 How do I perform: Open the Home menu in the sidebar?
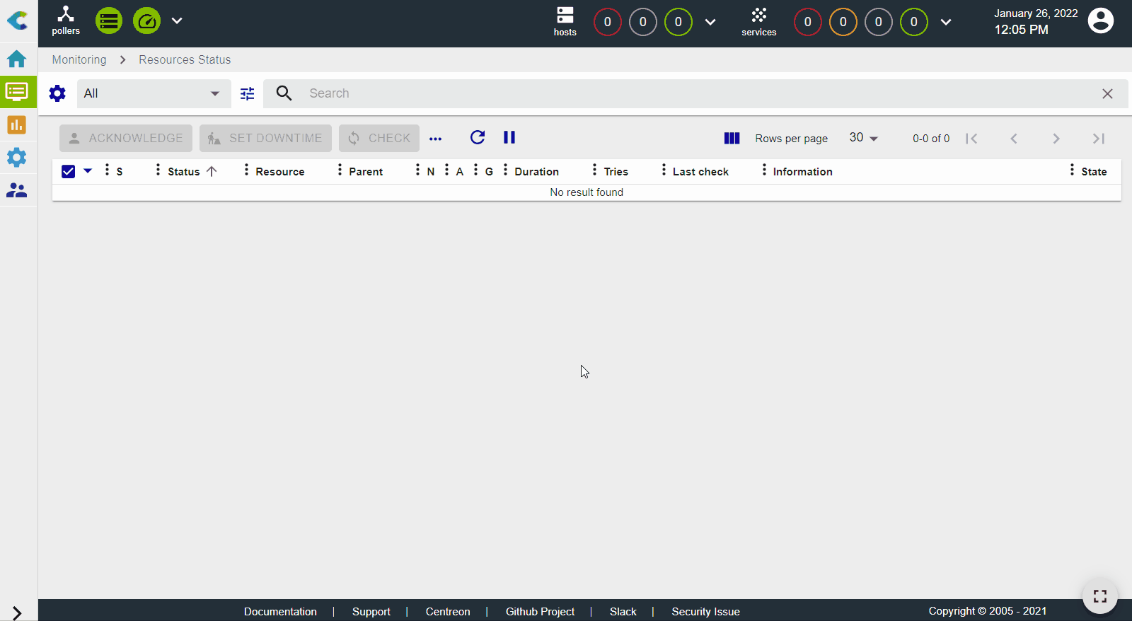tap(17, 59)
